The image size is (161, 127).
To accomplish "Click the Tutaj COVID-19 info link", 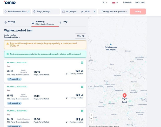I will (12, 43).
